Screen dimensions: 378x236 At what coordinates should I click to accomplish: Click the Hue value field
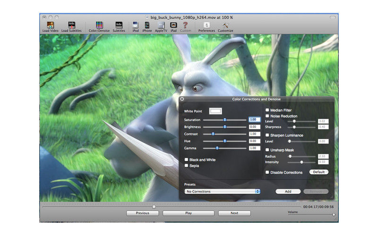pos(255,141)
